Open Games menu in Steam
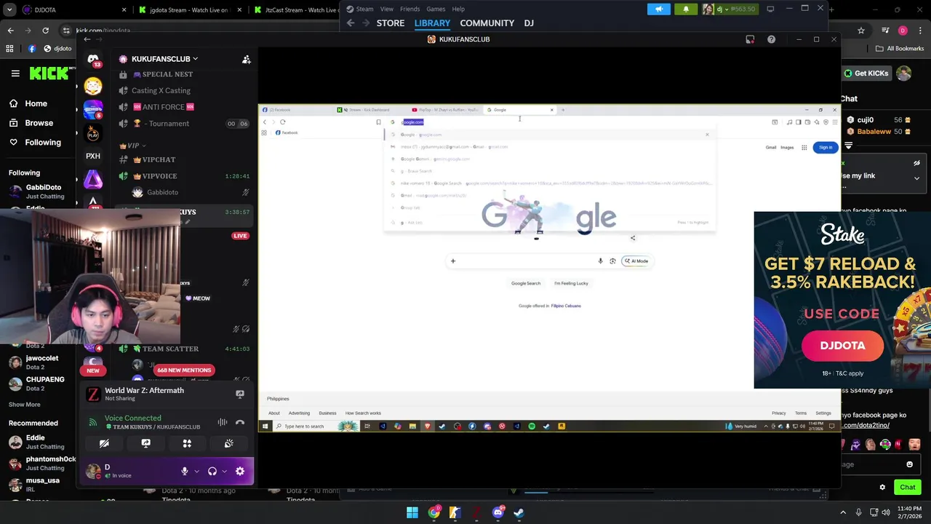Viewport: 931px width, 524px height. pyautogui.click(x=436, y=9)
